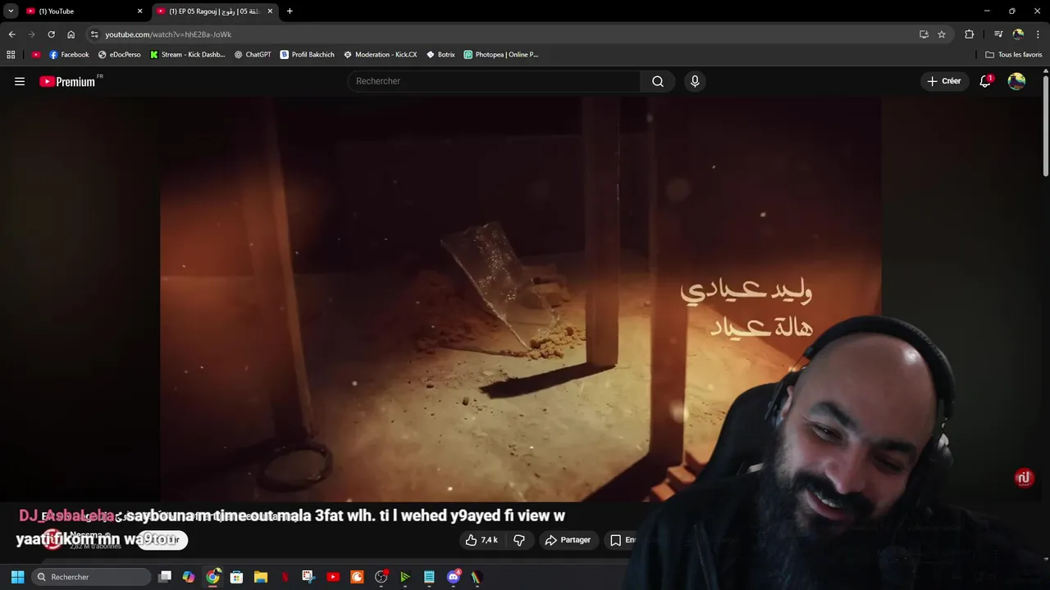
Task: Open the Windows Start menu
Action: pyautogui.click(x=17, y=577)
